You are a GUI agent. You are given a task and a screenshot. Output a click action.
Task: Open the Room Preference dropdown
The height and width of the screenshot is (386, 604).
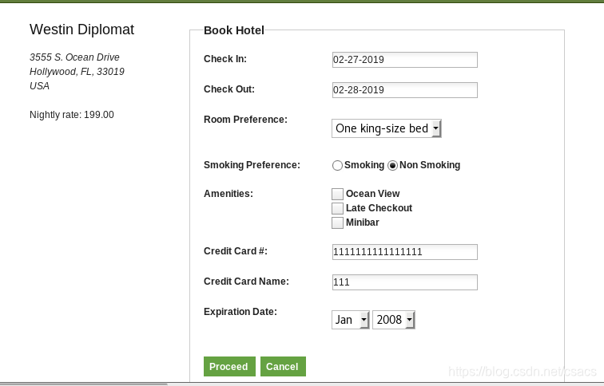(386, 128)
